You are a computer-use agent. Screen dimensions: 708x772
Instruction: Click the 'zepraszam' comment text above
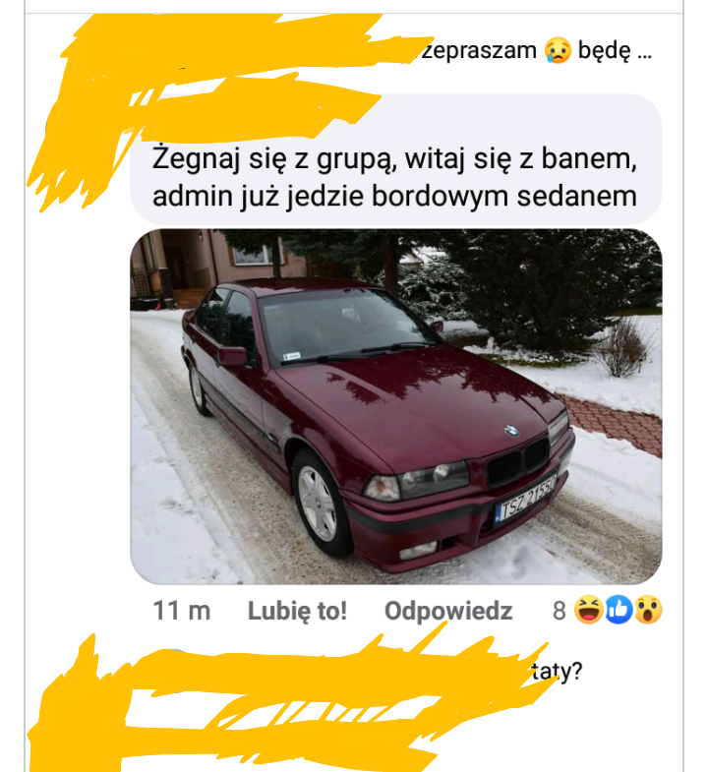point(479,51)
